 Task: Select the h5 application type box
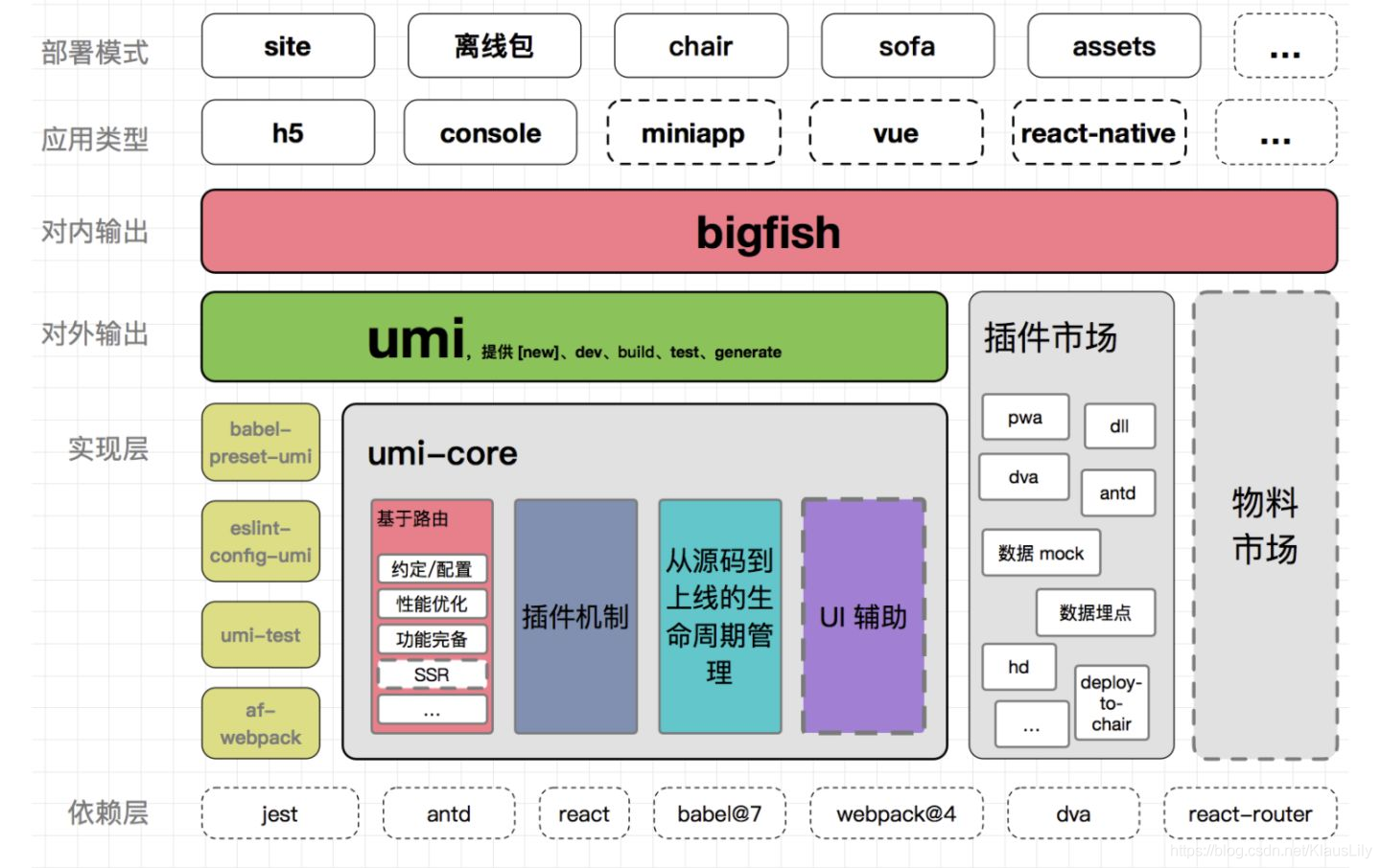288,132
